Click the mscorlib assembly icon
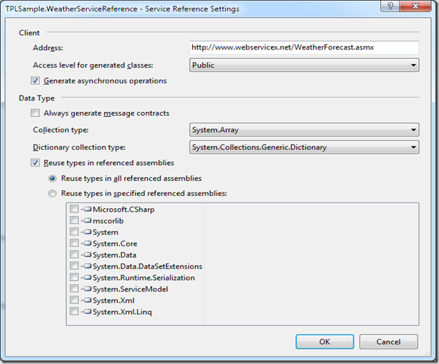Screen dimensions: 439x364 (87, 220)
